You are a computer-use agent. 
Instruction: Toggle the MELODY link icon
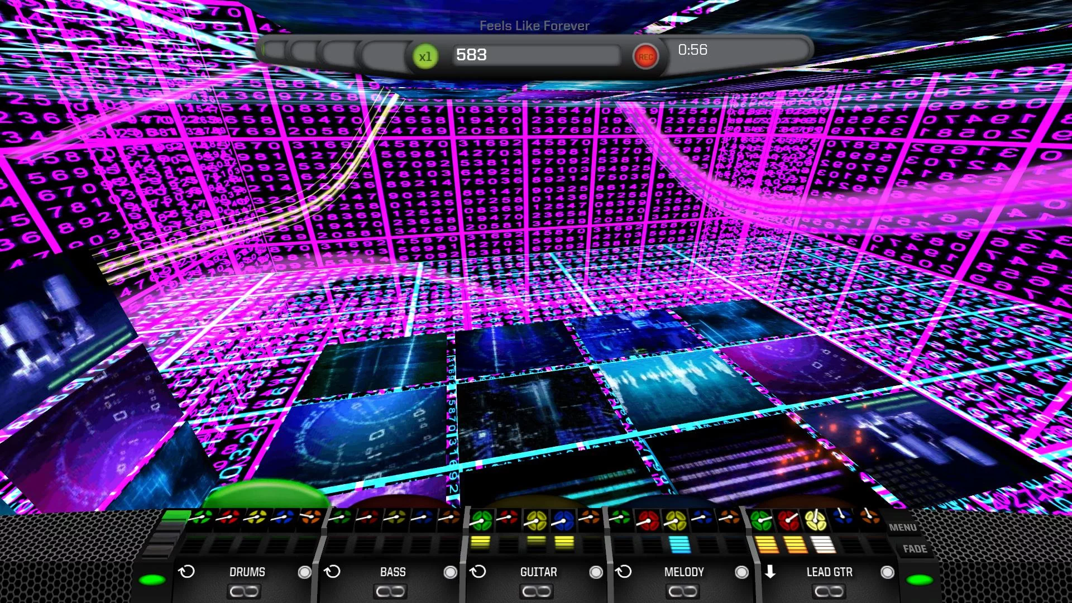click(x=682, y=591)
